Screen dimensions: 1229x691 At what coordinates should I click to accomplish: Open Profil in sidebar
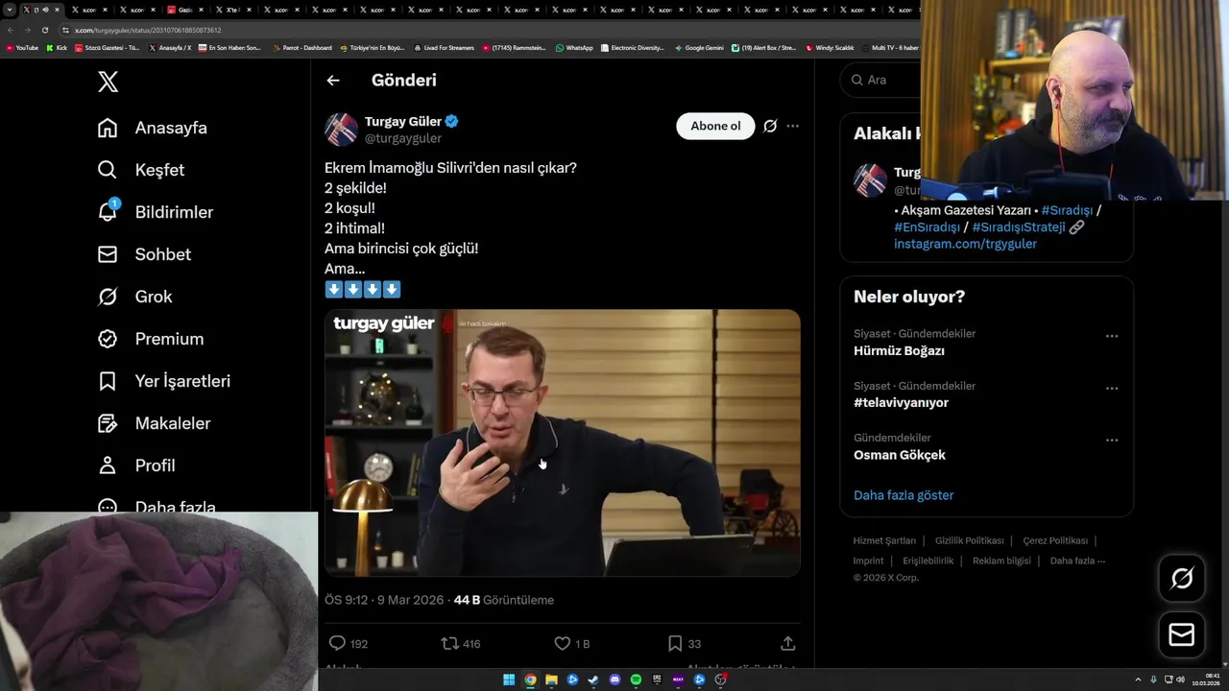click(136, 465)
